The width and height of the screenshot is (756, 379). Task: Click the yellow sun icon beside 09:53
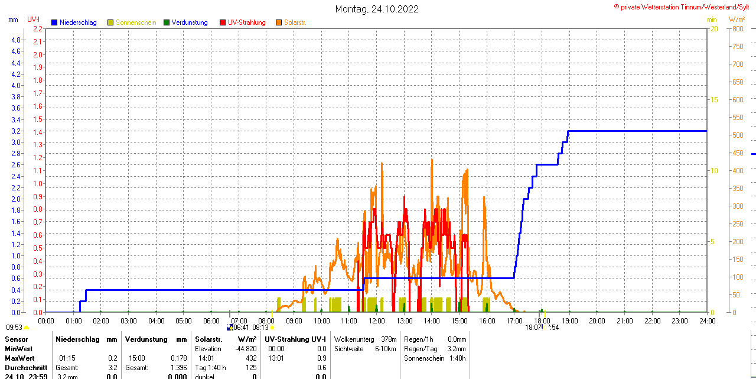click(27, 328)
